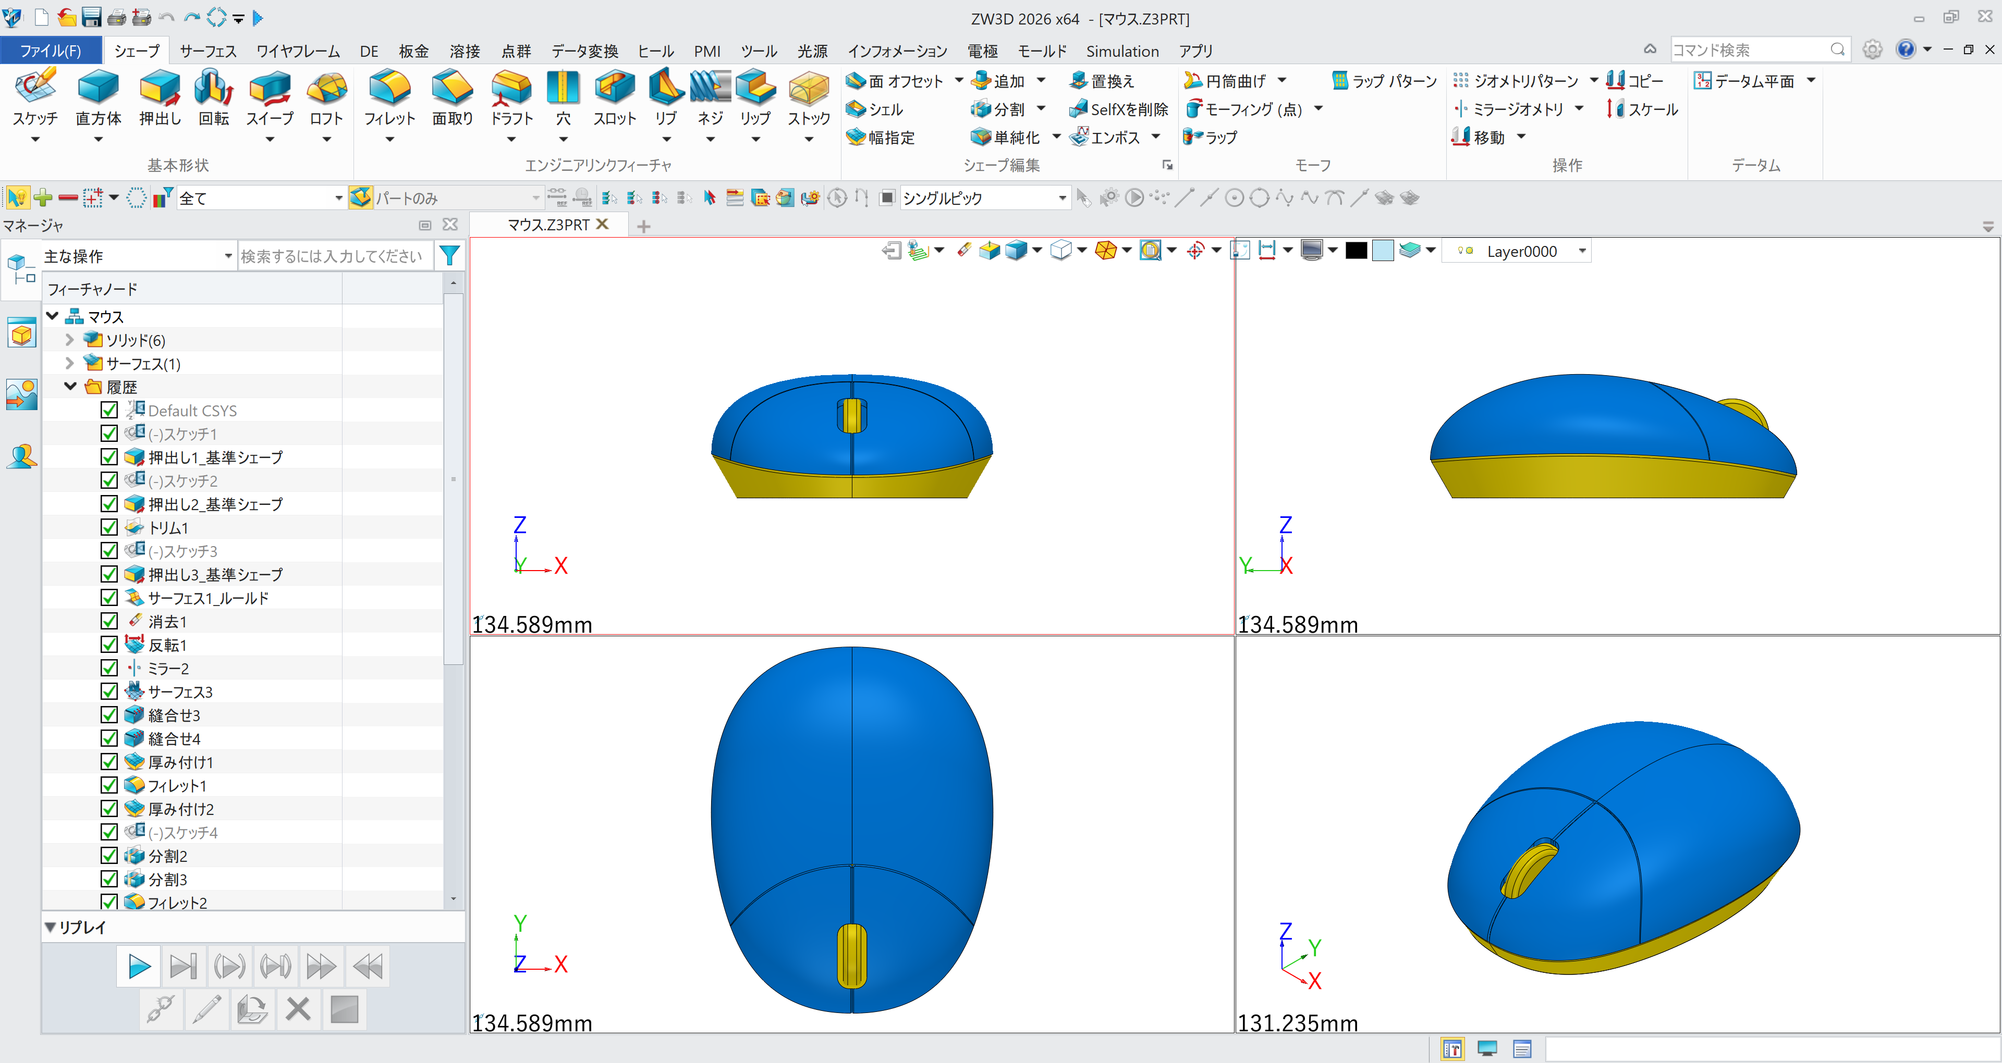Viewport: 2002px width, 1063px height.
Task: Open the ファイル(F) menu
Action: click(51, 51)
